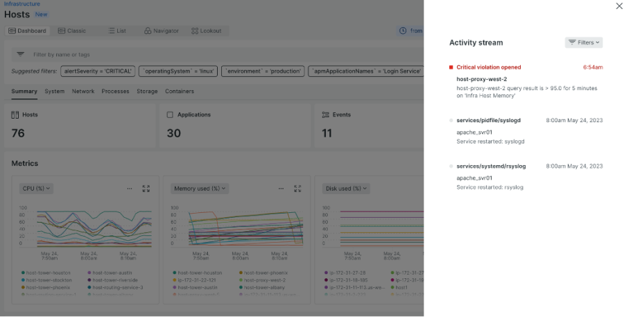Select the Classic view toggle

(72, 31)
